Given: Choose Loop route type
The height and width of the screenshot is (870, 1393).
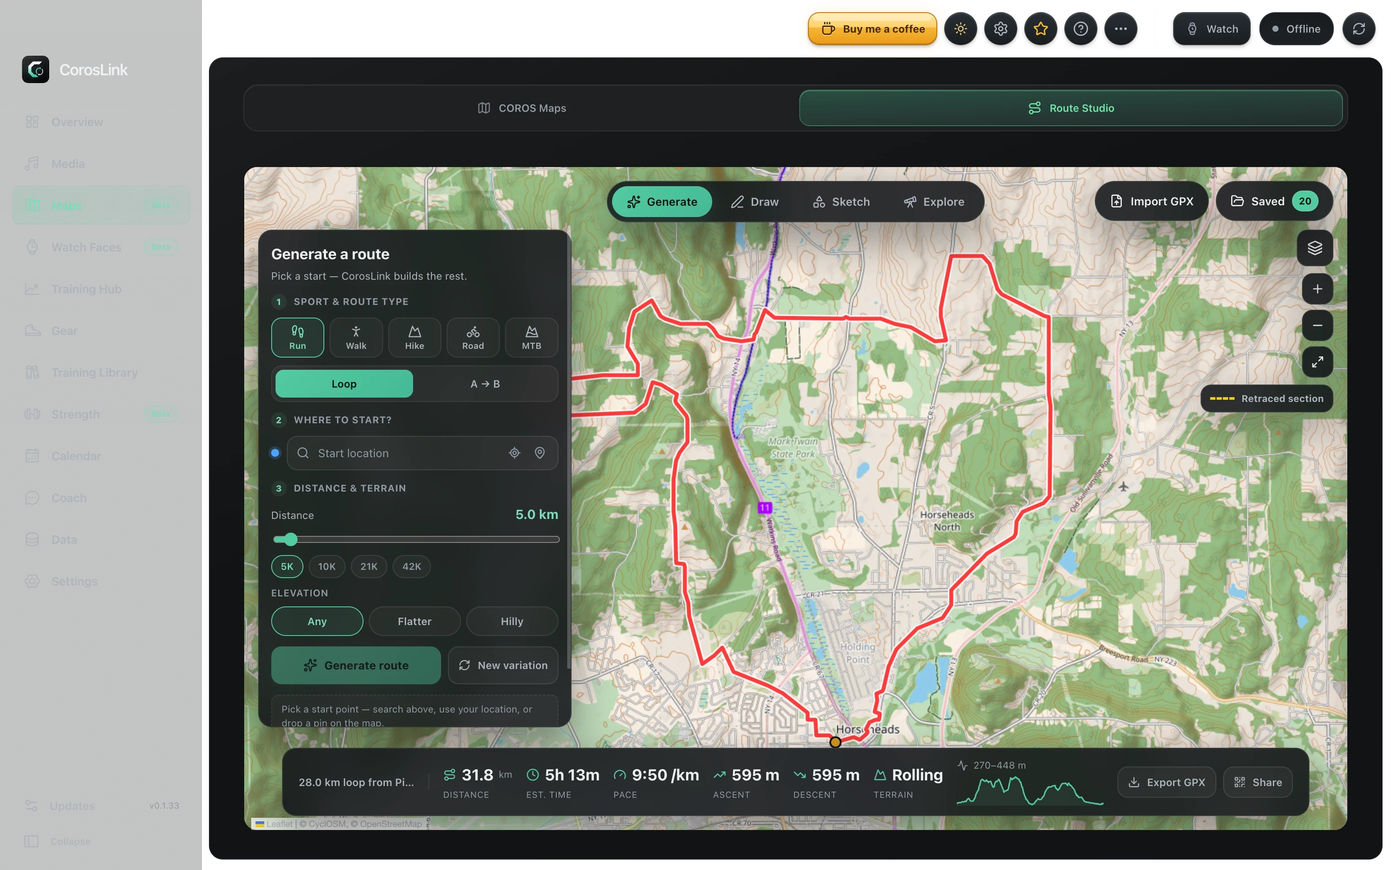Looking at the screenshot, I should point(343,384).
